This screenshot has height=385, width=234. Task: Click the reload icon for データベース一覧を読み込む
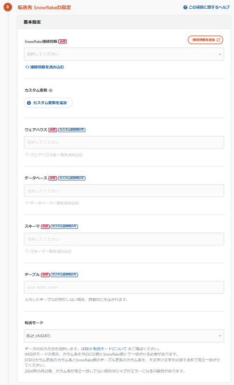[x=27, y=203]
